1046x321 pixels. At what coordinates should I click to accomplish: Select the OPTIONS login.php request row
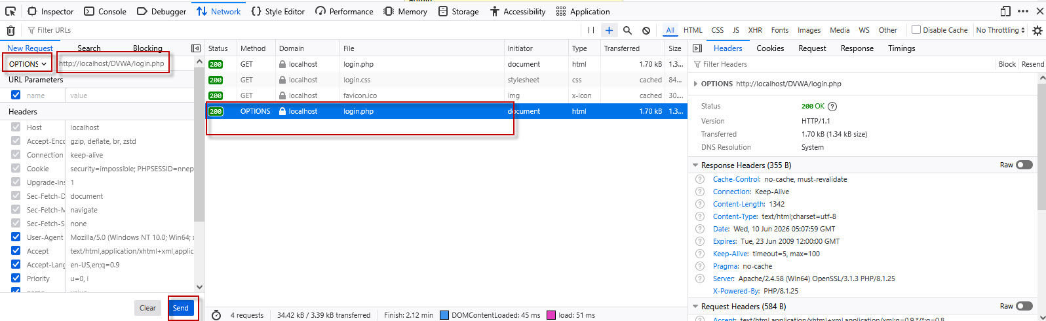(446, 111)
